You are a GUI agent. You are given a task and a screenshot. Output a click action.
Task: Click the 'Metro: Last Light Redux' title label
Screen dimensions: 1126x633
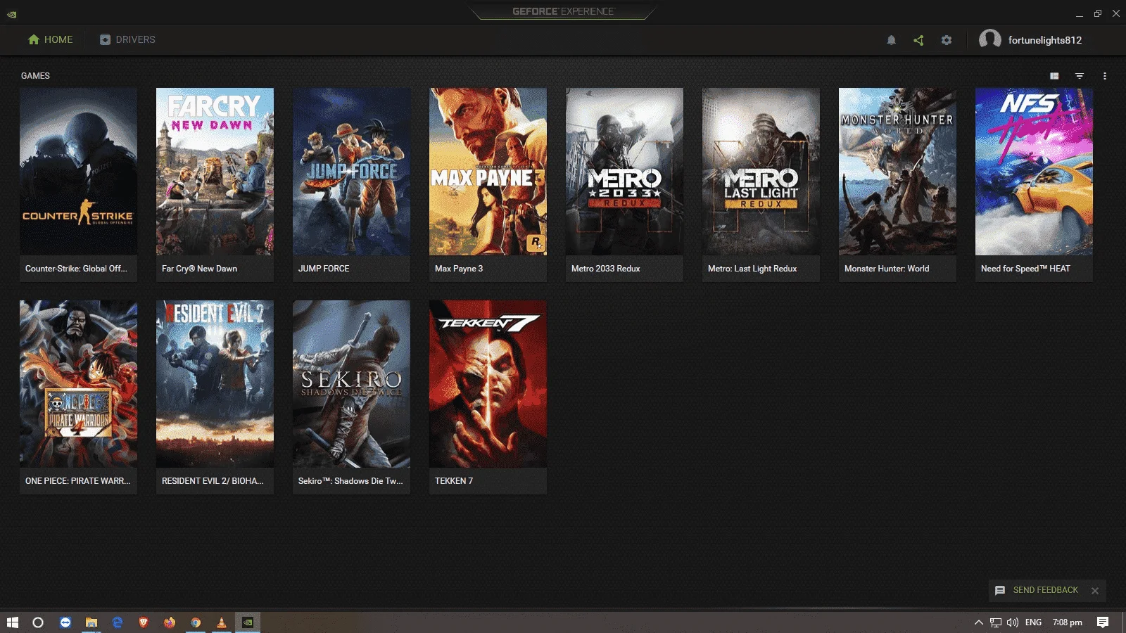(752, 269)
